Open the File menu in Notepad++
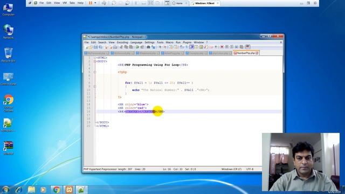 pyautogui.click(x=86, y=42)
